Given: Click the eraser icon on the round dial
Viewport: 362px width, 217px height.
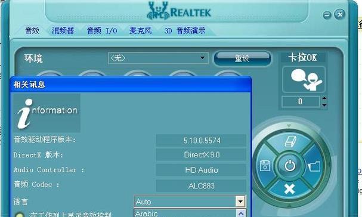Looking at the screenshot, I should point(290,141).
